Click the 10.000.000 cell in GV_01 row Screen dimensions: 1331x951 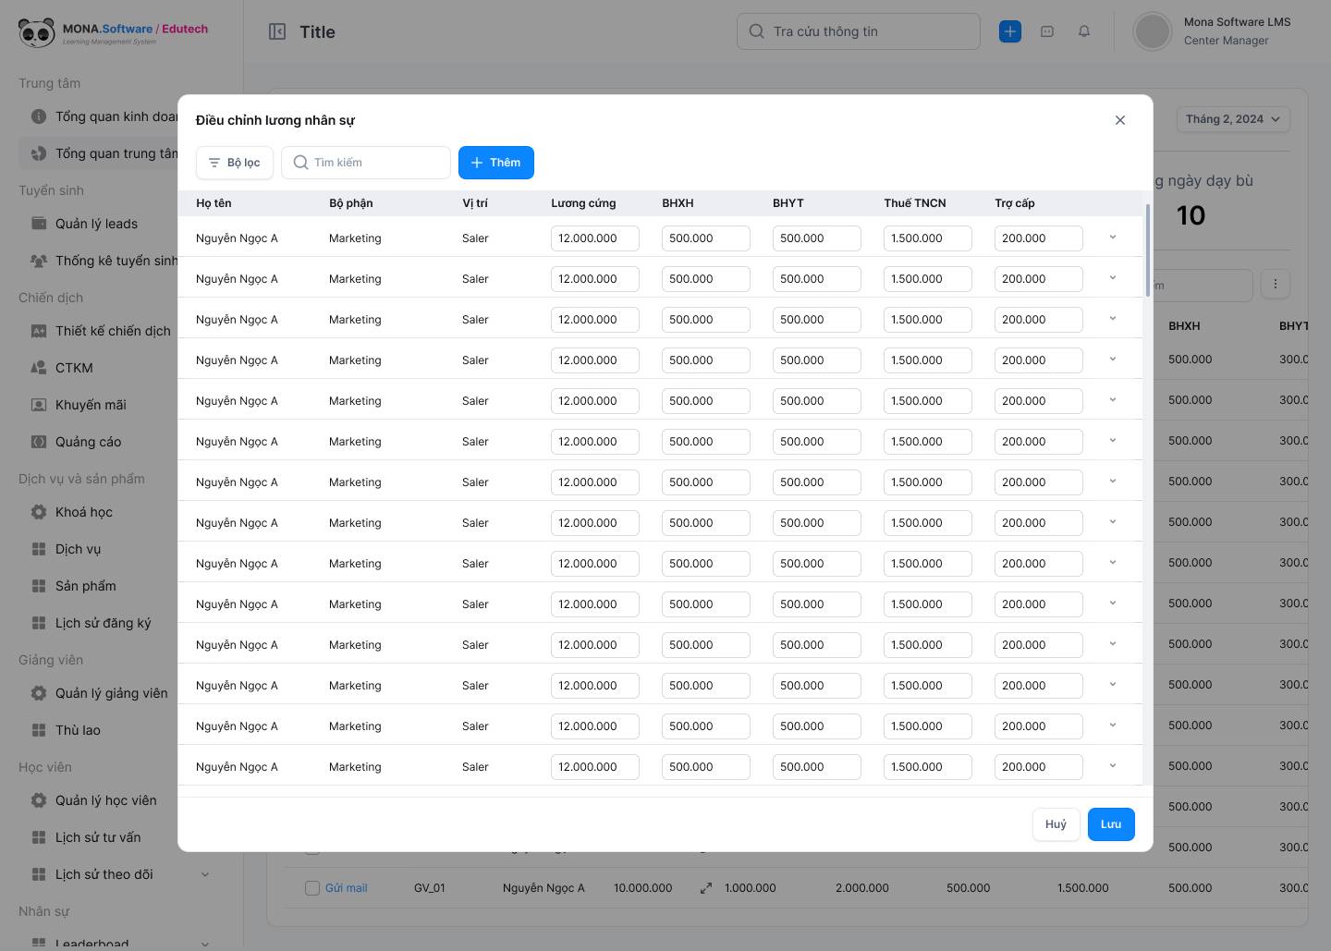pyautogui.click(x=643, y=888)
